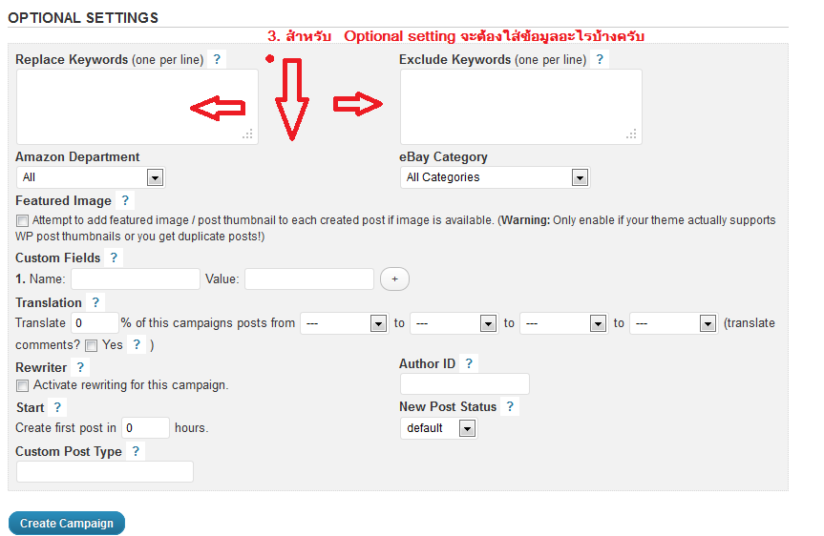This screenshot has width=824, height=536.
Task: Open the New Post Status help icon
Action: (510, 406)
